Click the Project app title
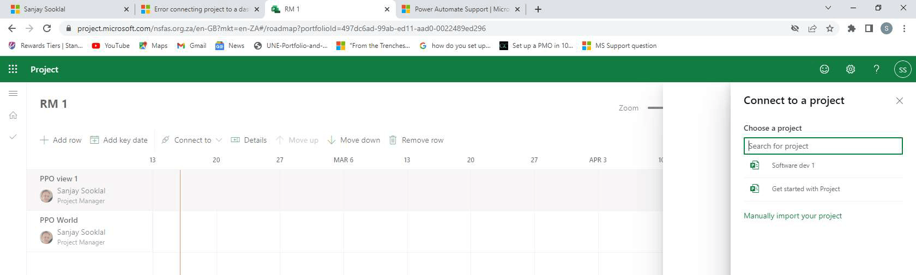Screen dimensions: 916x275 click(44, 69)
